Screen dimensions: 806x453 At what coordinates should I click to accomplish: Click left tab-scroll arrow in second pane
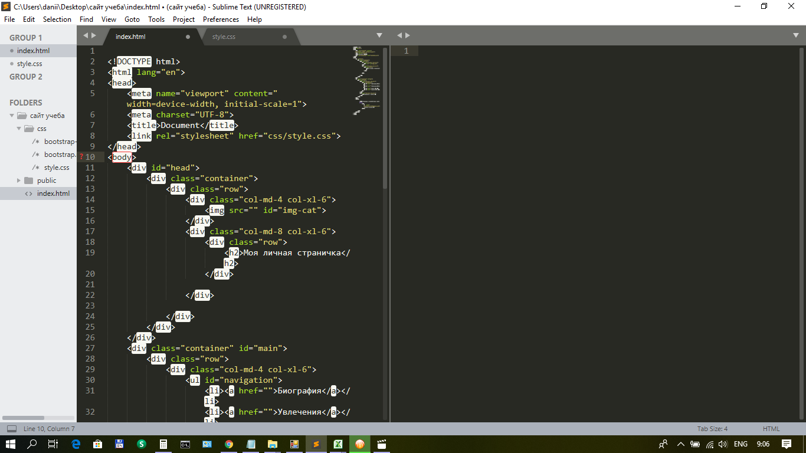(x=399, y=35)
